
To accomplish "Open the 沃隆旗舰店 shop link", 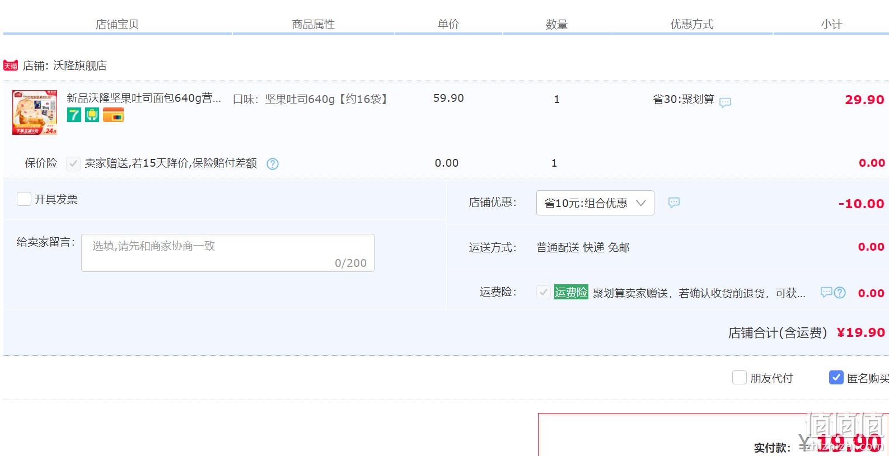I will pyautogui.click(x=80, y=65).
